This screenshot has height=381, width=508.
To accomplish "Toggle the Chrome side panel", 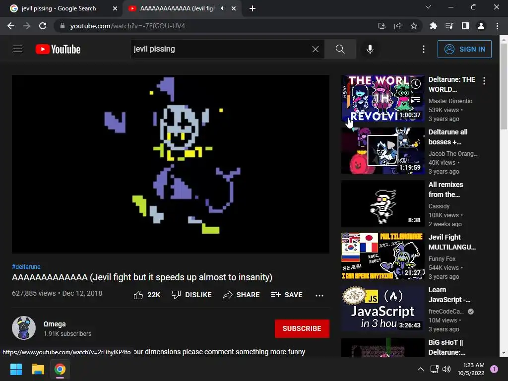I will click(x=465, y=26).
